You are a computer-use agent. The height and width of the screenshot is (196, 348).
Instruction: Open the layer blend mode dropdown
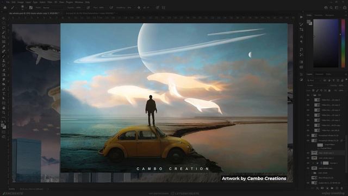pos(318,85)
